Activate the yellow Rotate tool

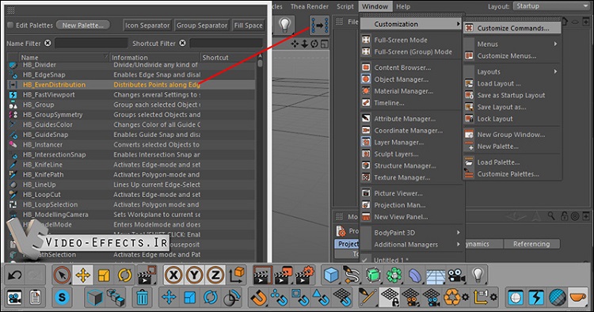(x=124, y=276)
